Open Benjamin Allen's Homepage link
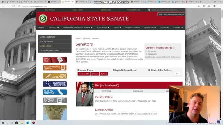The height and width of the screenshot is (125, 223). tap(138, 91)
